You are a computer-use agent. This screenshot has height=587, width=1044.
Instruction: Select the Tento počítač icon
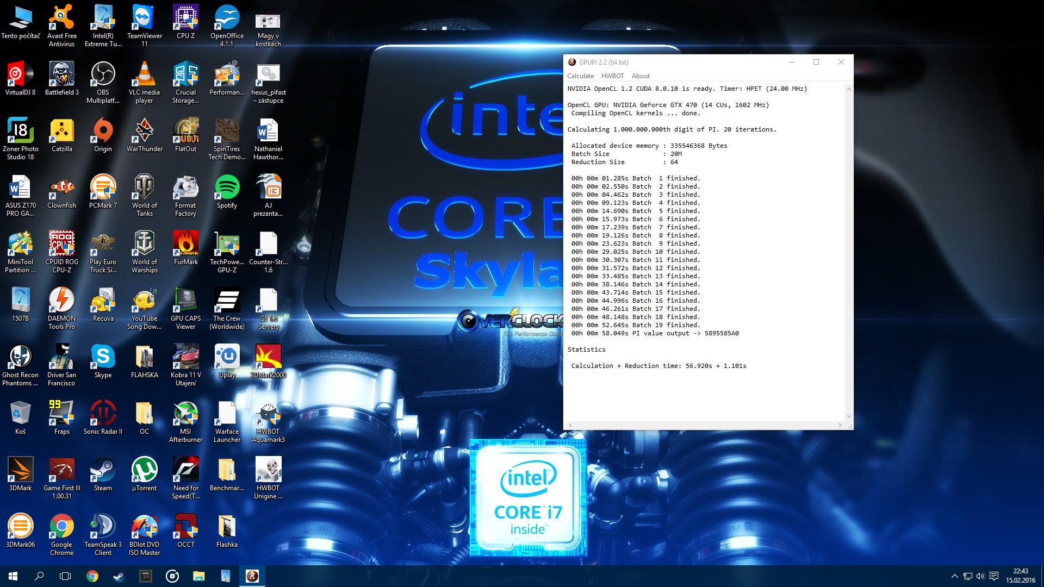tap(20, 23)
